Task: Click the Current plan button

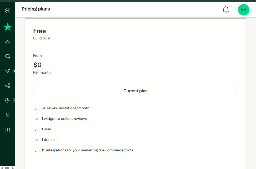Action: point(135,91)
